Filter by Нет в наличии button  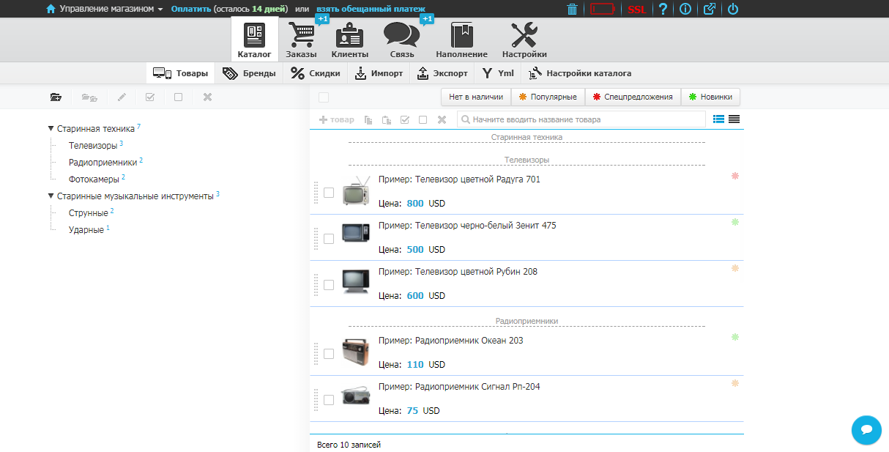476,97
